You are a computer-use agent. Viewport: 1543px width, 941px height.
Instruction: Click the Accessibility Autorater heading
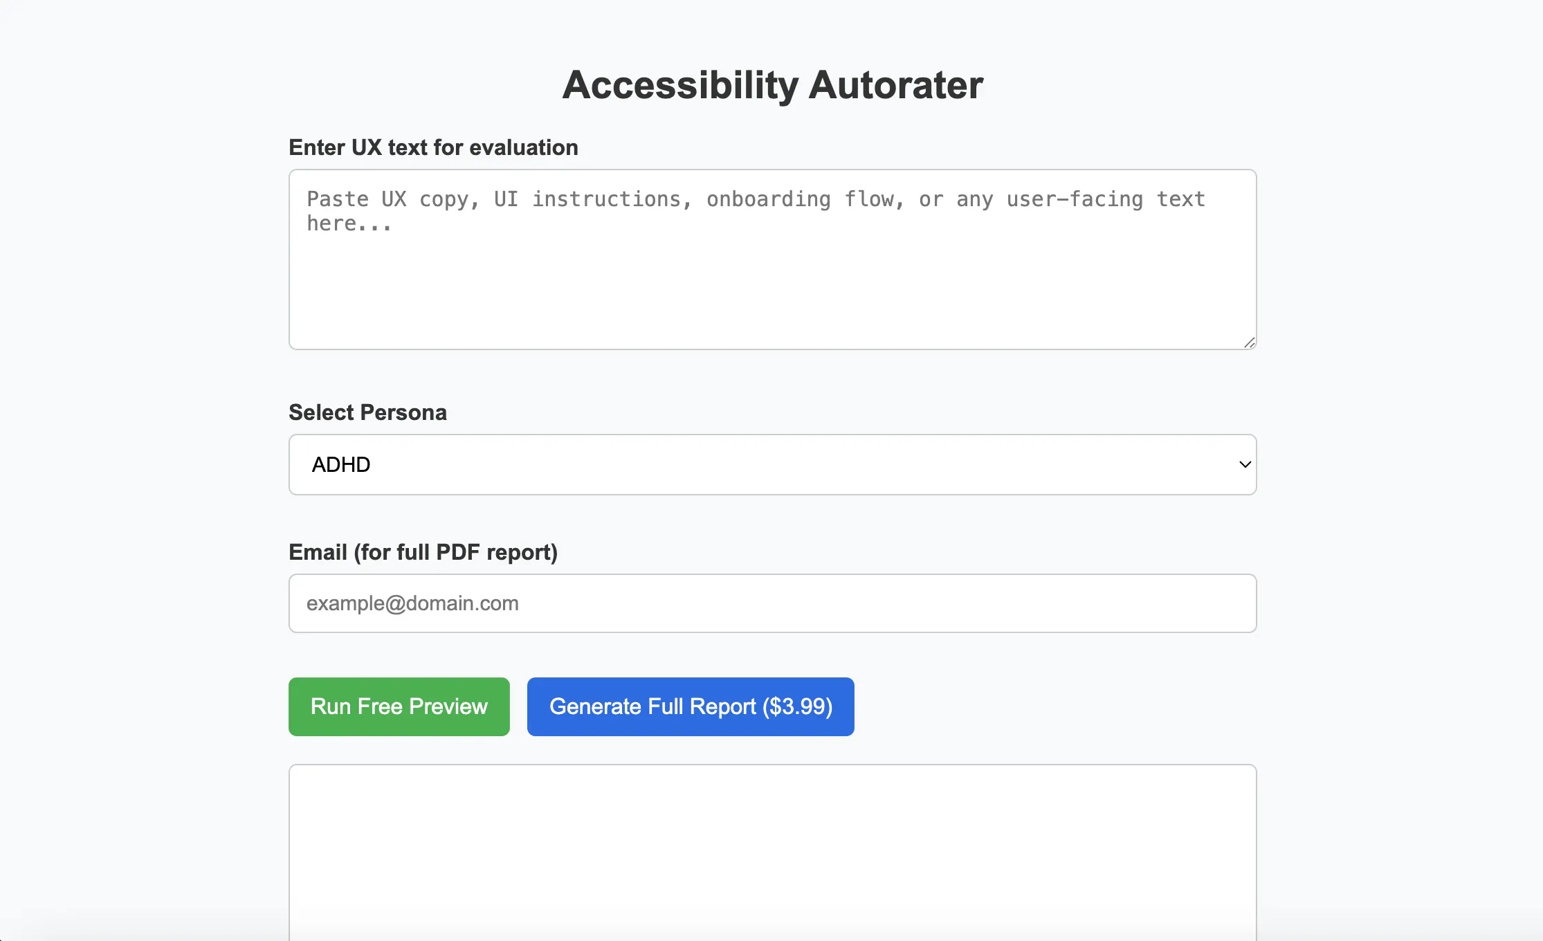click(x=772, y=85)
